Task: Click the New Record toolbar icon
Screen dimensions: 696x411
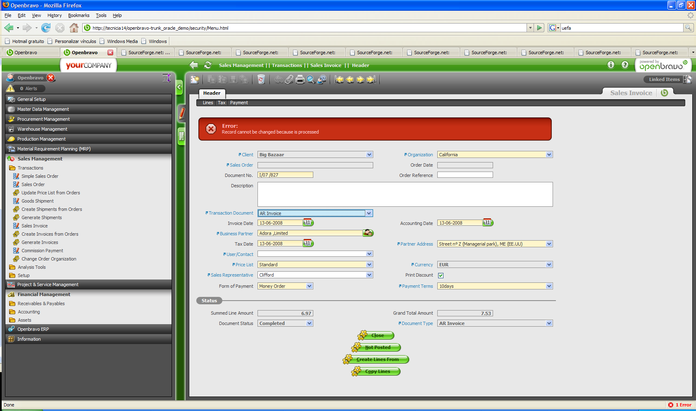Action: coord(195,79)
